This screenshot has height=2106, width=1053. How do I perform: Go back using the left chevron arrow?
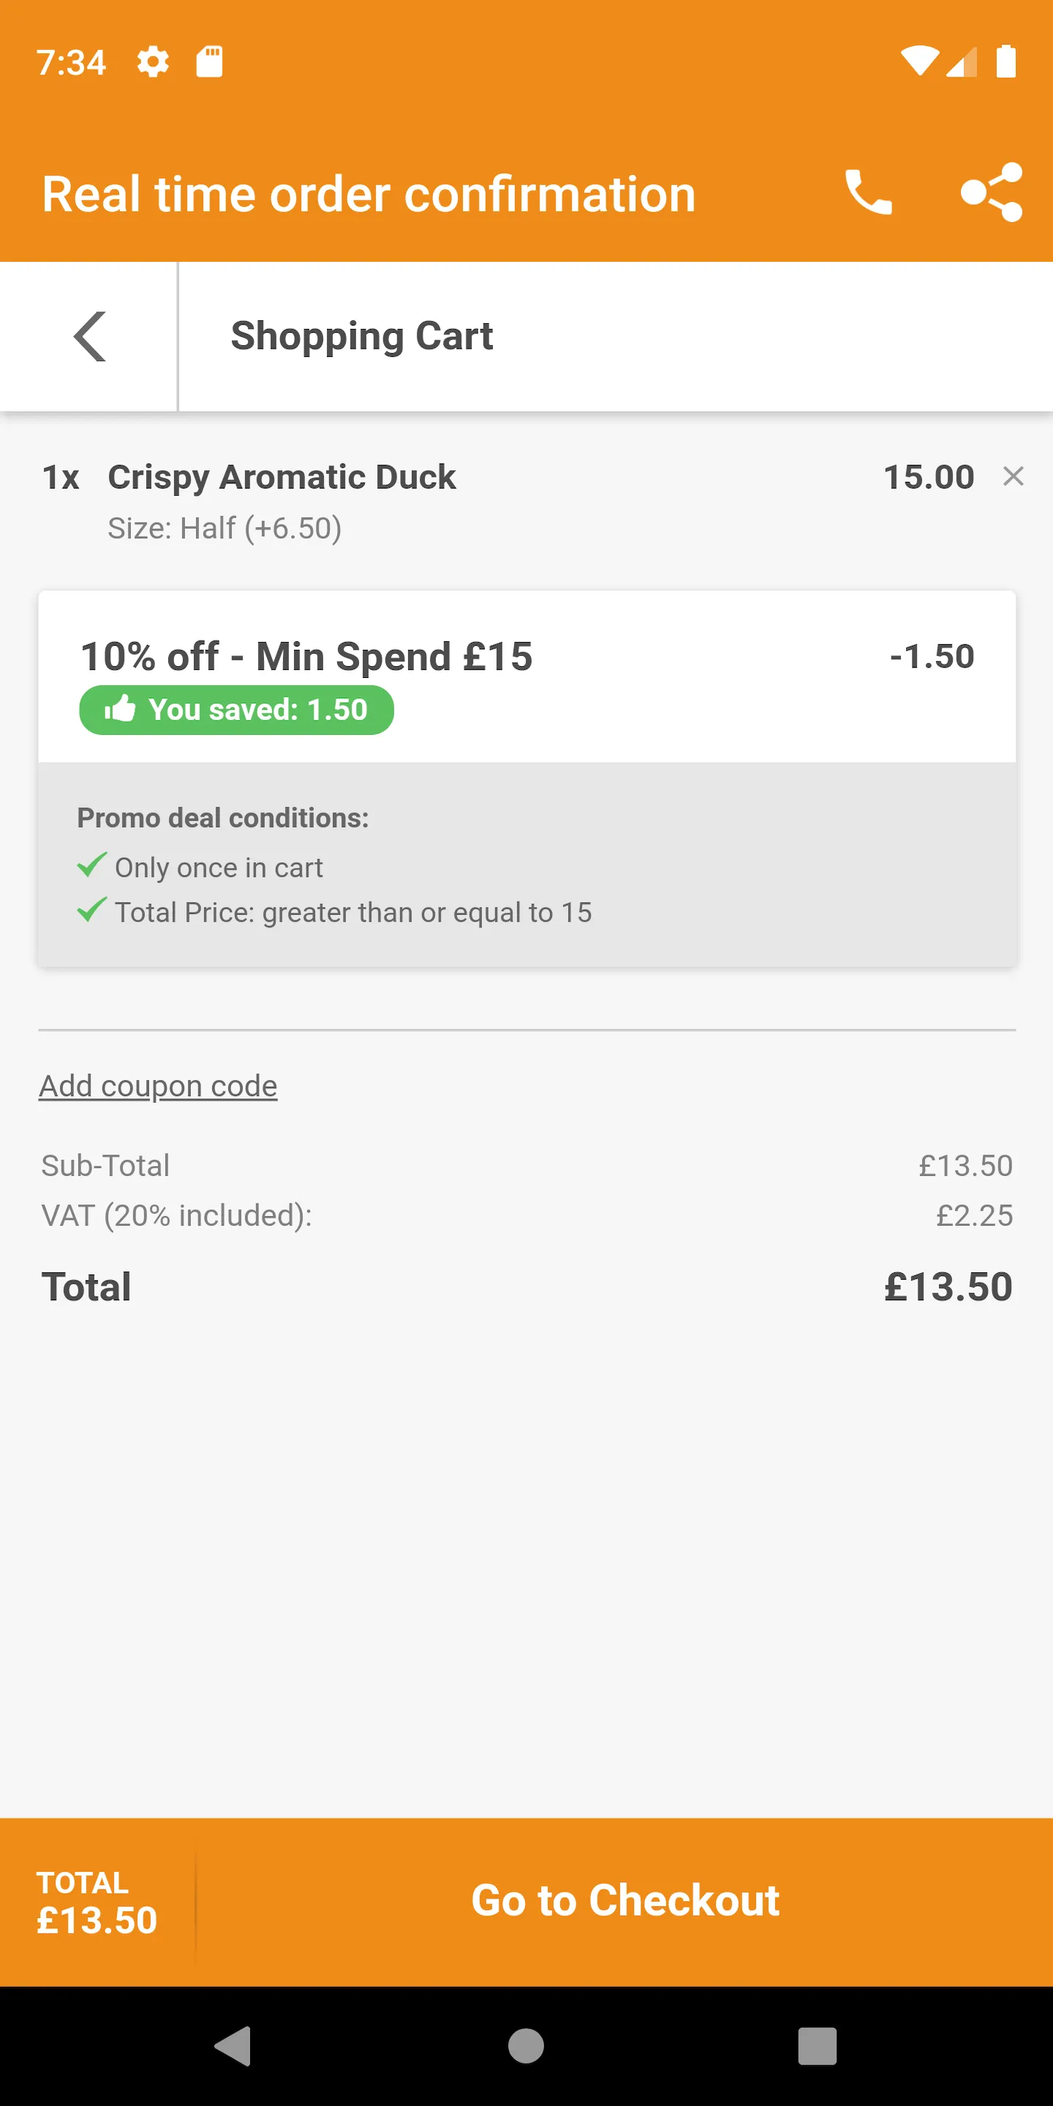[89, 336]
